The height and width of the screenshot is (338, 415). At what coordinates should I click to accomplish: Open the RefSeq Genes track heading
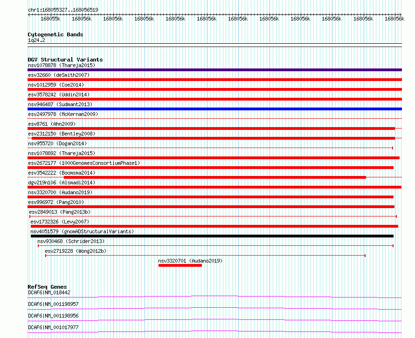tap(47, 287)
